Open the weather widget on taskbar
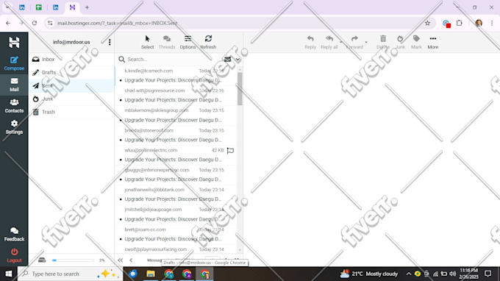 tap(369, 274)
